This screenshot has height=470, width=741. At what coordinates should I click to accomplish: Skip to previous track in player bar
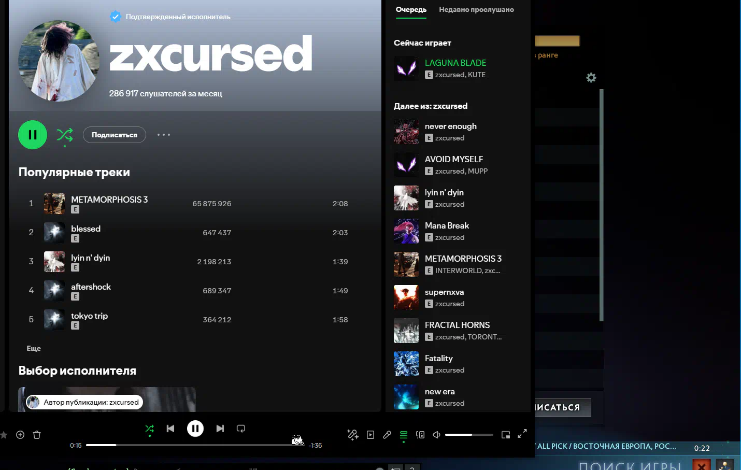click(x=170, y=429)
